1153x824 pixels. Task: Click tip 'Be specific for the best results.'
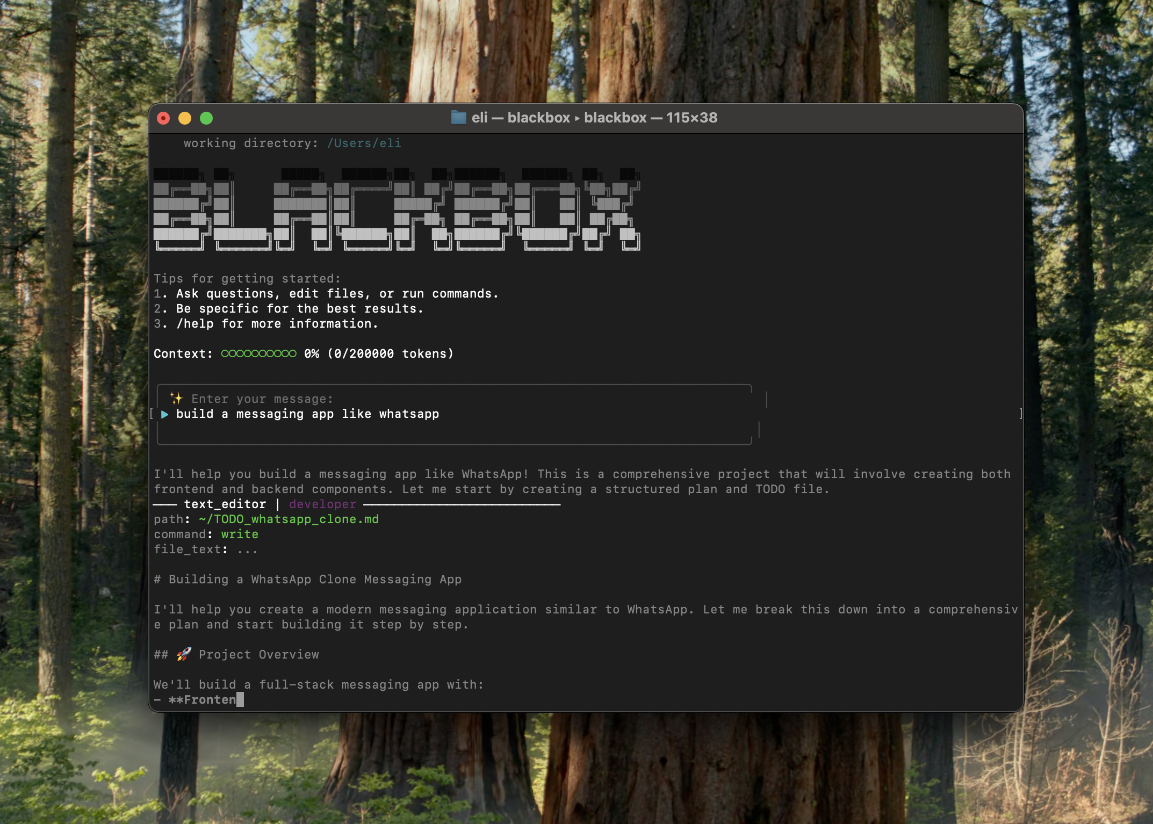[300, 309]
